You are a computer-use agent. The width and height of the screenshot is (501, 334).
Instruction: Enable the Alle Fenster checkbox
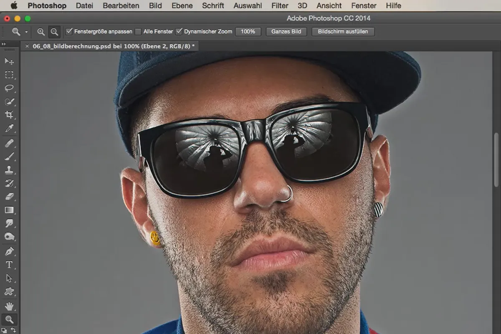tap(139, 31)
